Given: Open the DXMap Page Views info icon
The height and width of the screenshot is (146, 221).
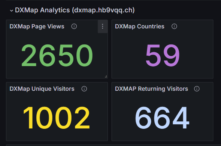Looking at the screenshot, I should click(74, 26).
